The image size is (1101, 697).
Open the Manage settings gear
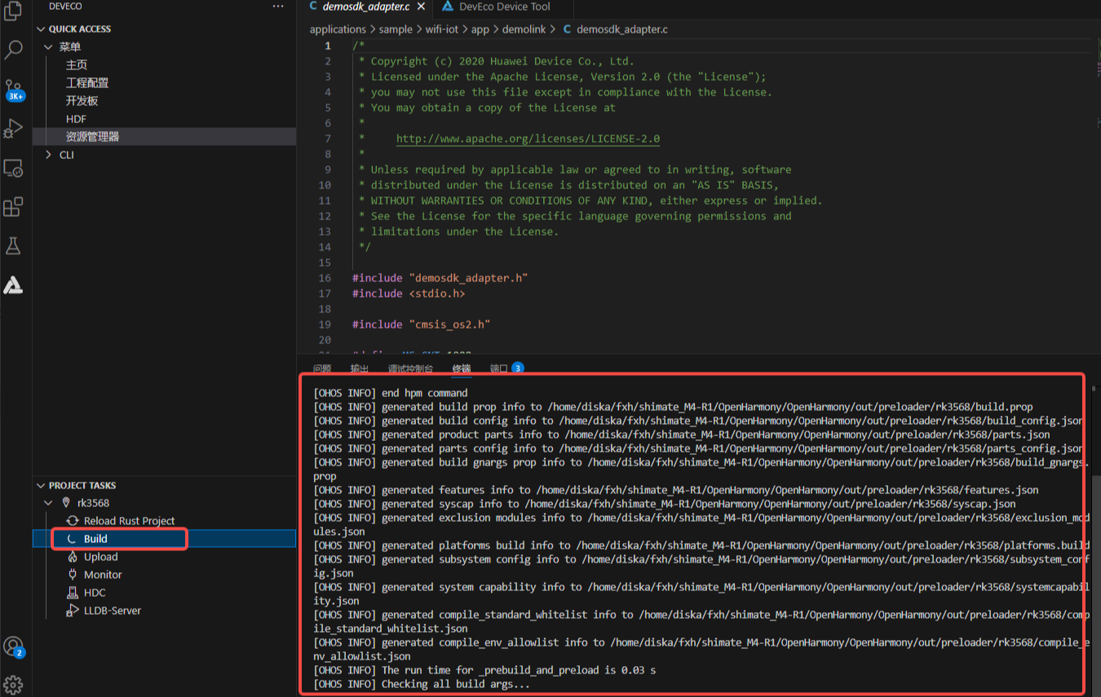[x=12, y=684]
